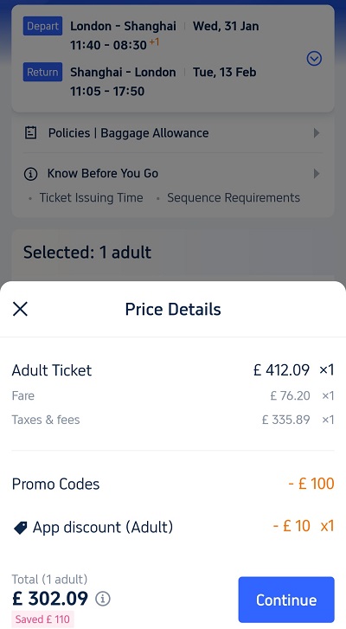
Task: Select the Return flight label
Action: [x=42, y=72]
